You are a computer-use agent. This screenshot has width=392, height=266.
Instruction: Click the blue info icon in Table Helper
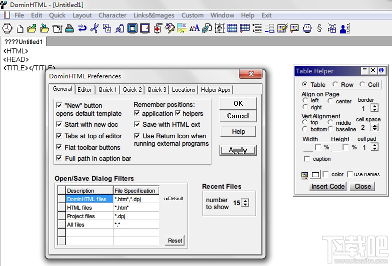pos(381,71)
